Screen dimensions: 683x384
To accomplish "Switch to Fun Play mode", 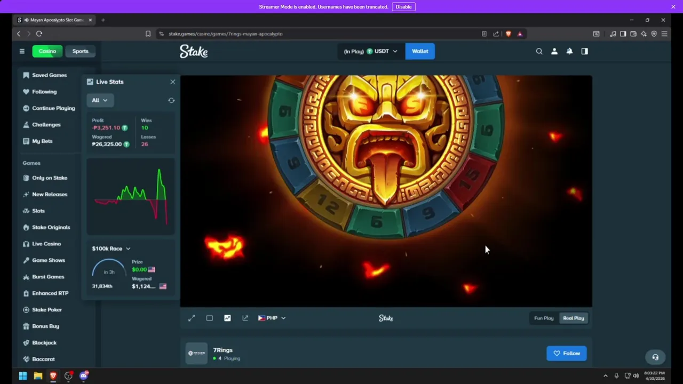I will click(544, 318).
